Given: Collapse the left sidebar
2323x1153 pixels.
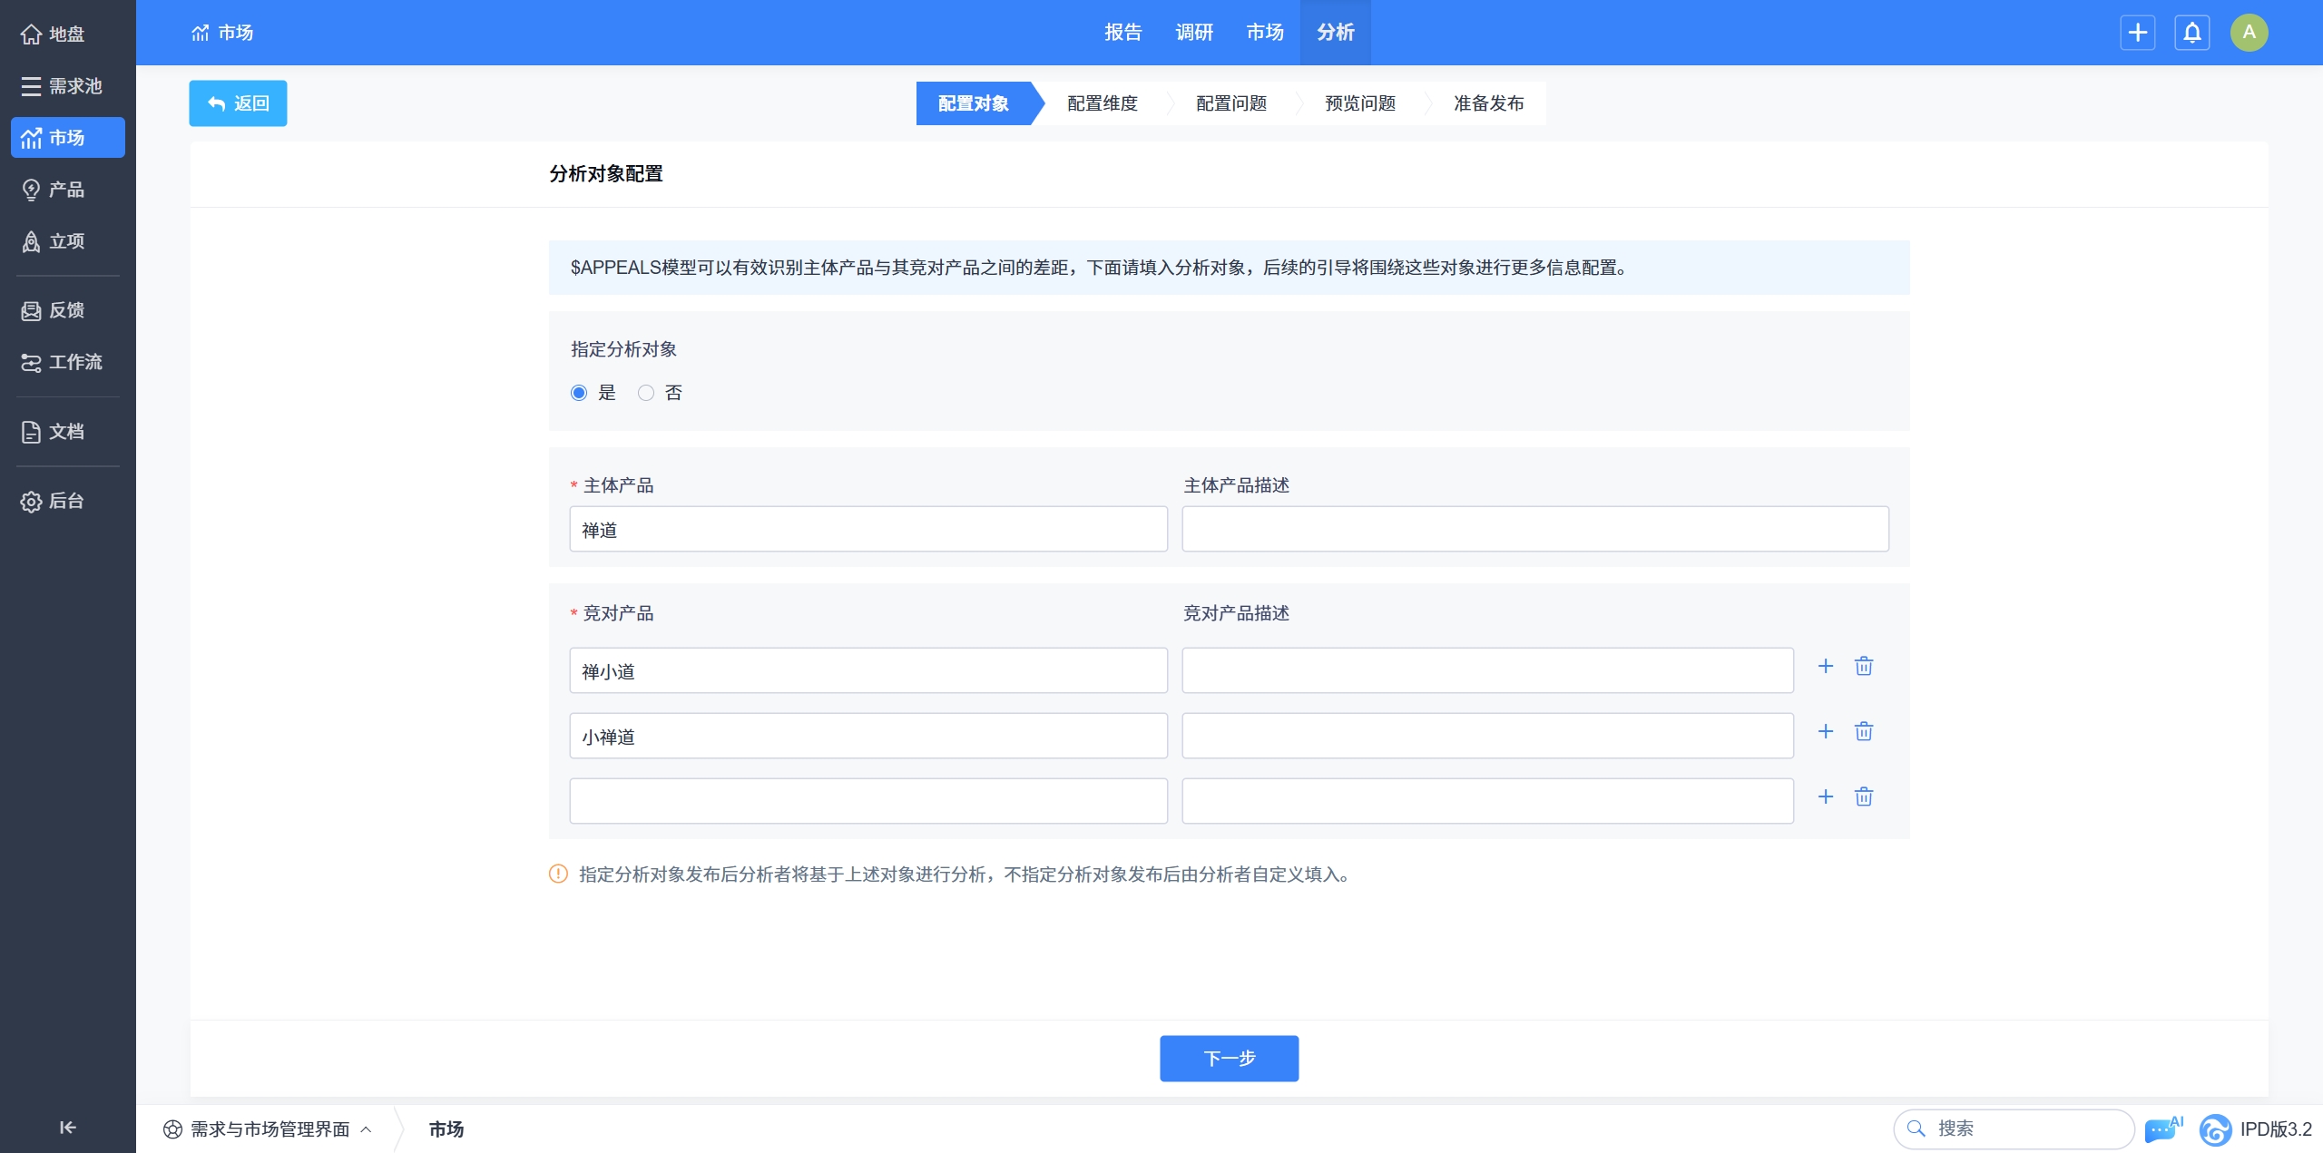Looking at the screenshot, I should pos(67,1127).
